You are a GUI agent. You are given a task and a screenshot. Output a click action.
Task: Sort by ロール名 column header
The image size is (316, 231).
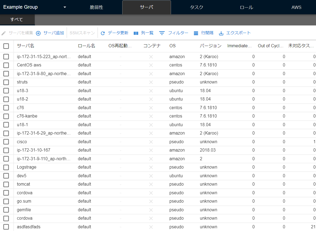(86, 46)
